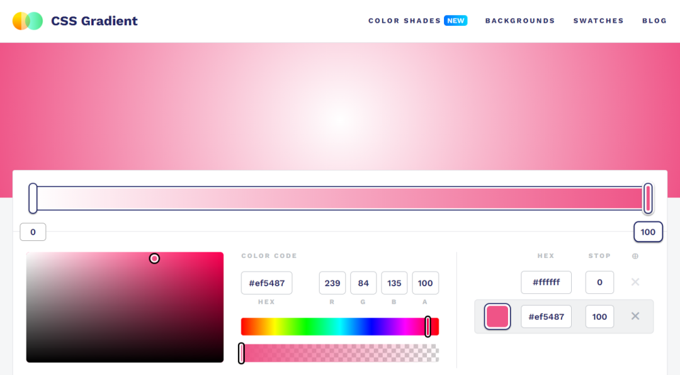Edit the R value field 239
Viewport: 680px width, 375px height.
(x=332, y=283)
